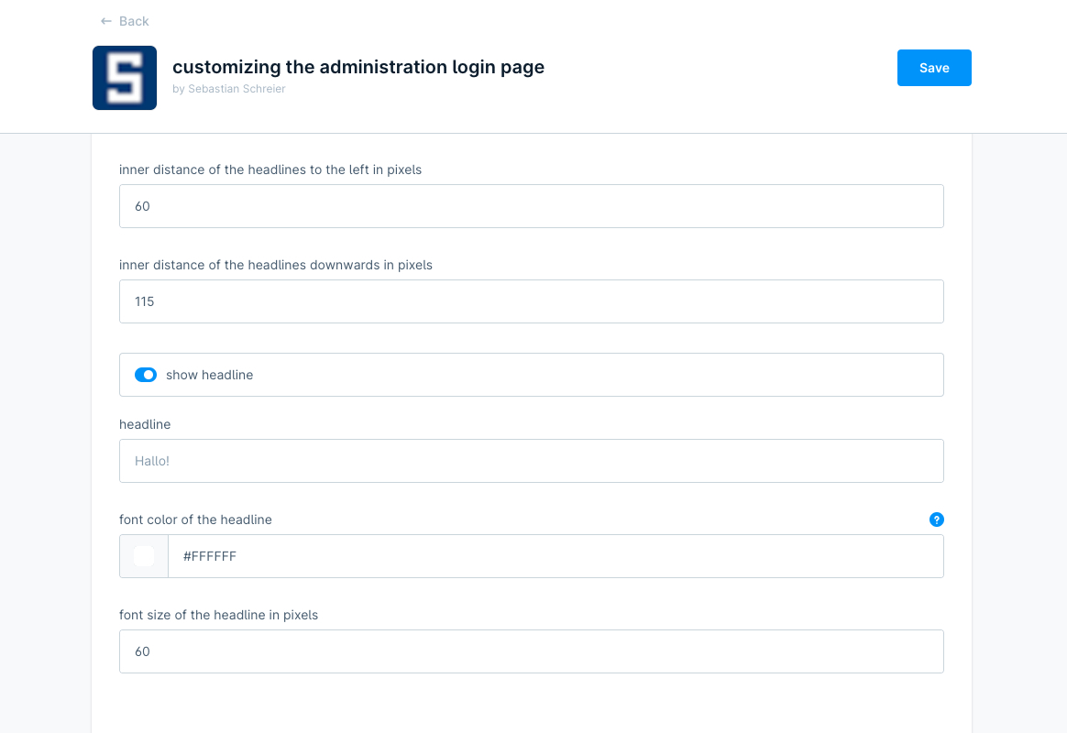Open the help tooltip for font color

pyautogui.click(x=937, y=520)
